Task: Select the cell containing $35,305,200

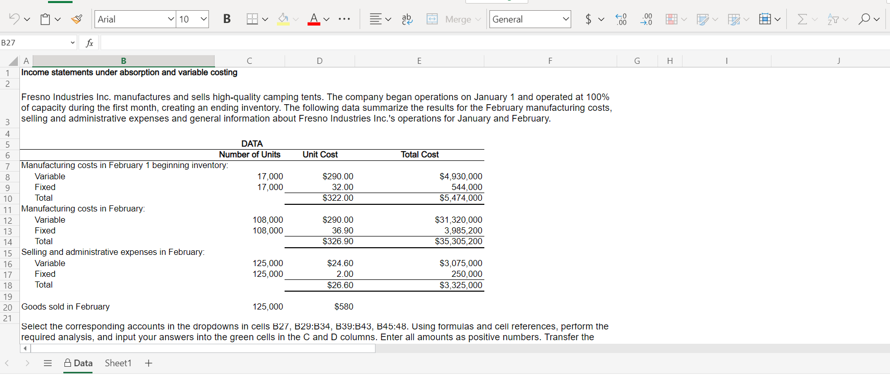Action: pos(419,241)
